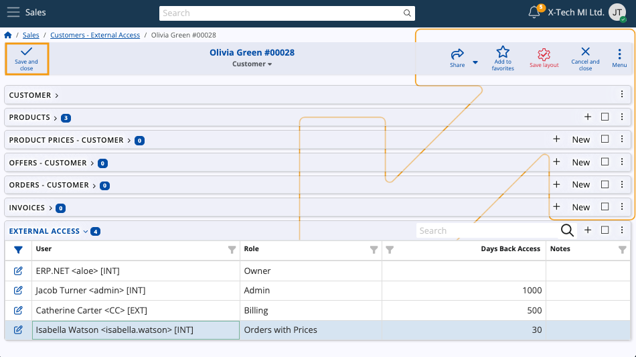Viewport: 636px width, 357px height.
Task: Toggle the checkbox in External Access panel
Action: pos(605,230)
